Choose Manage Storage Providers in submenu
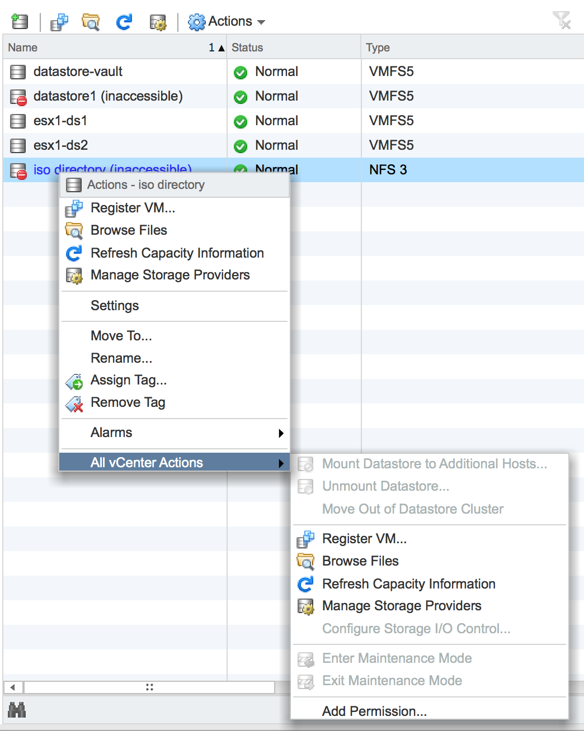 (430, 606)
